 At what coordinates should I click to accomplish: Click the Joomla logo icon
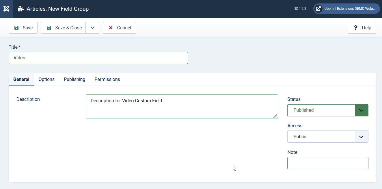[x=6, y=9]
